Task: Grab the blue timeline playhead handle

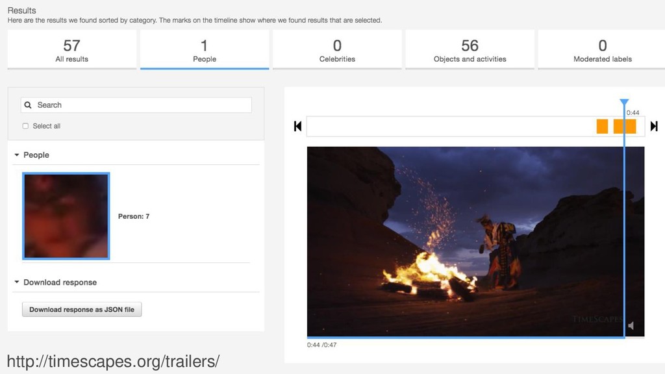Action: tap(624, 102)
